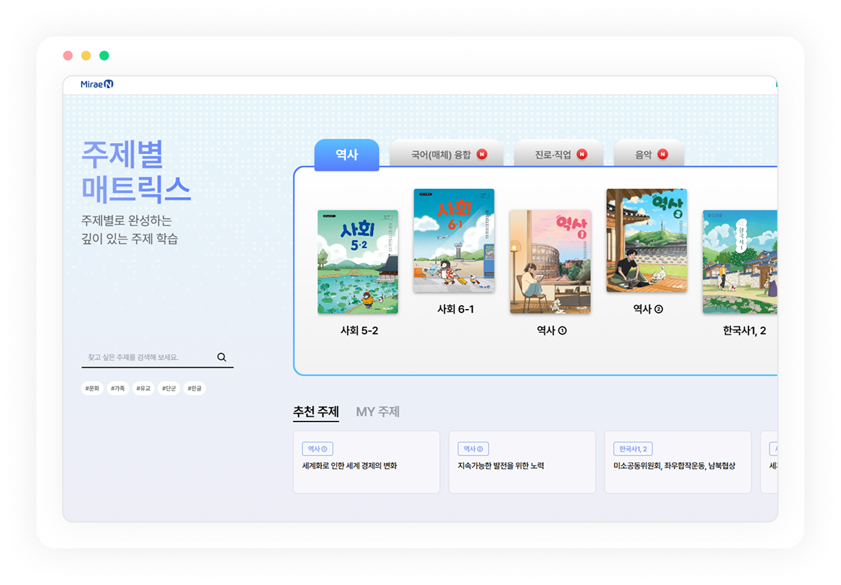Click the #한글 hashtag chip
841x585 pixels.
pyautogui.click(x=195, y=388)
